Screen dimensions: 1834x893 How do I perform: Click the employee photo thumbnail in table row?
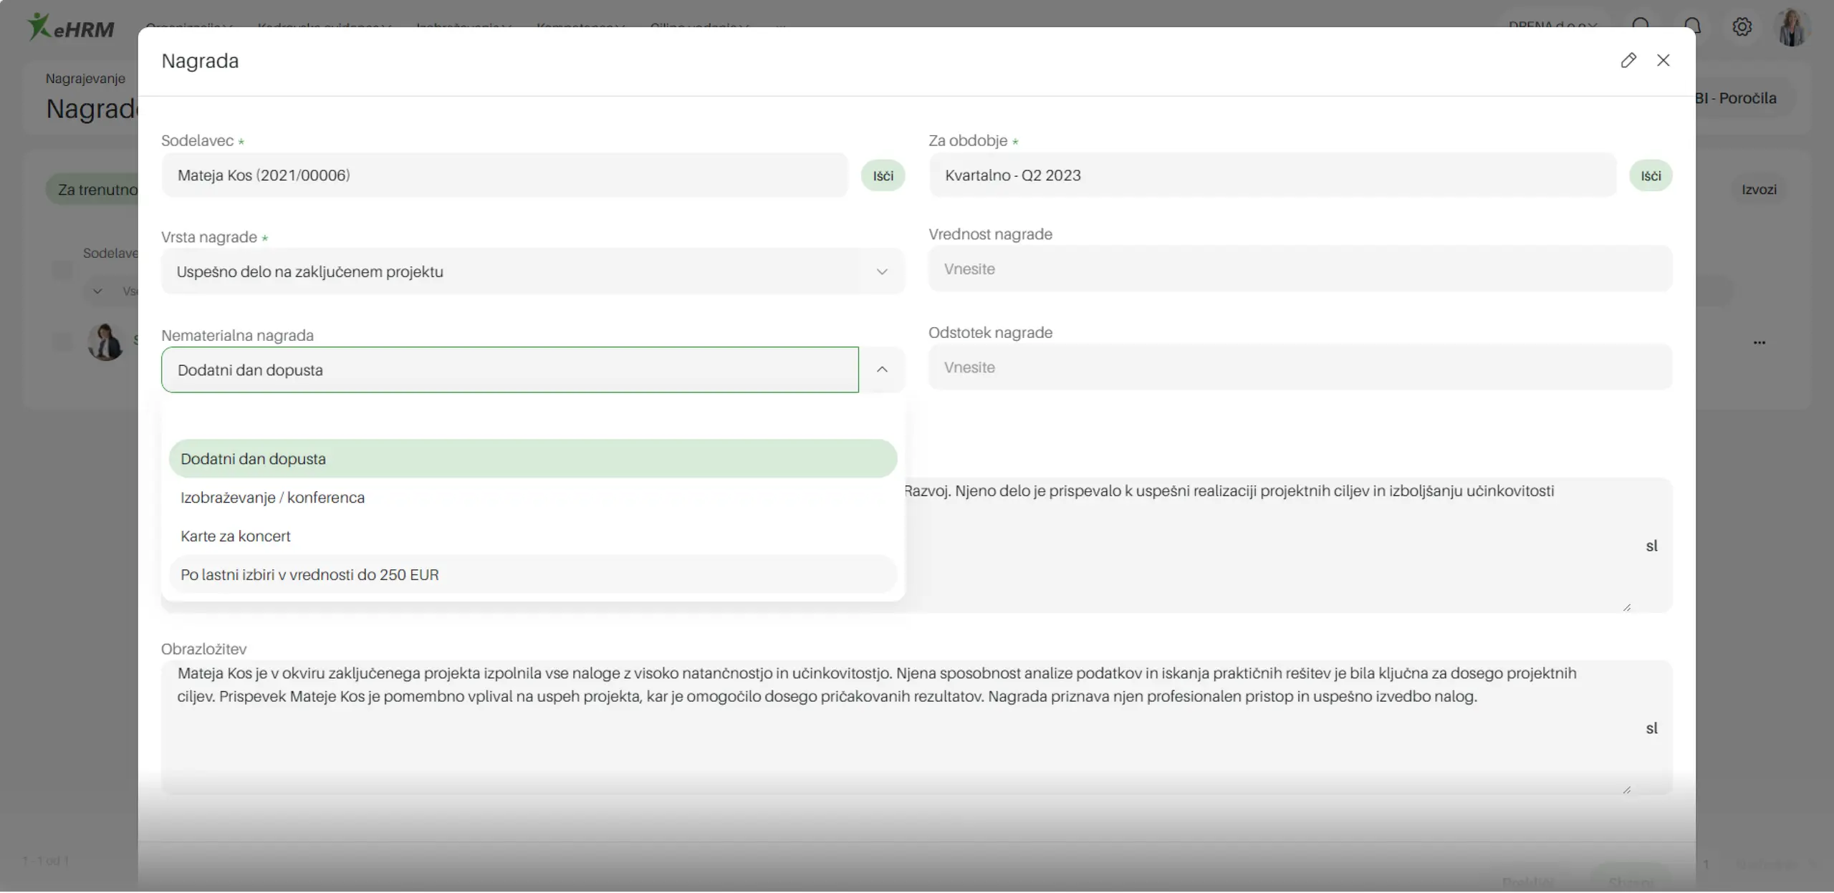(105, 342)
